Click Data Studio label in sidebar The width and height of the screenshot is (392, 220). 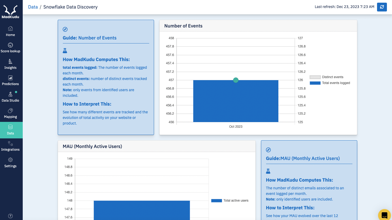(x=10, y=101)
